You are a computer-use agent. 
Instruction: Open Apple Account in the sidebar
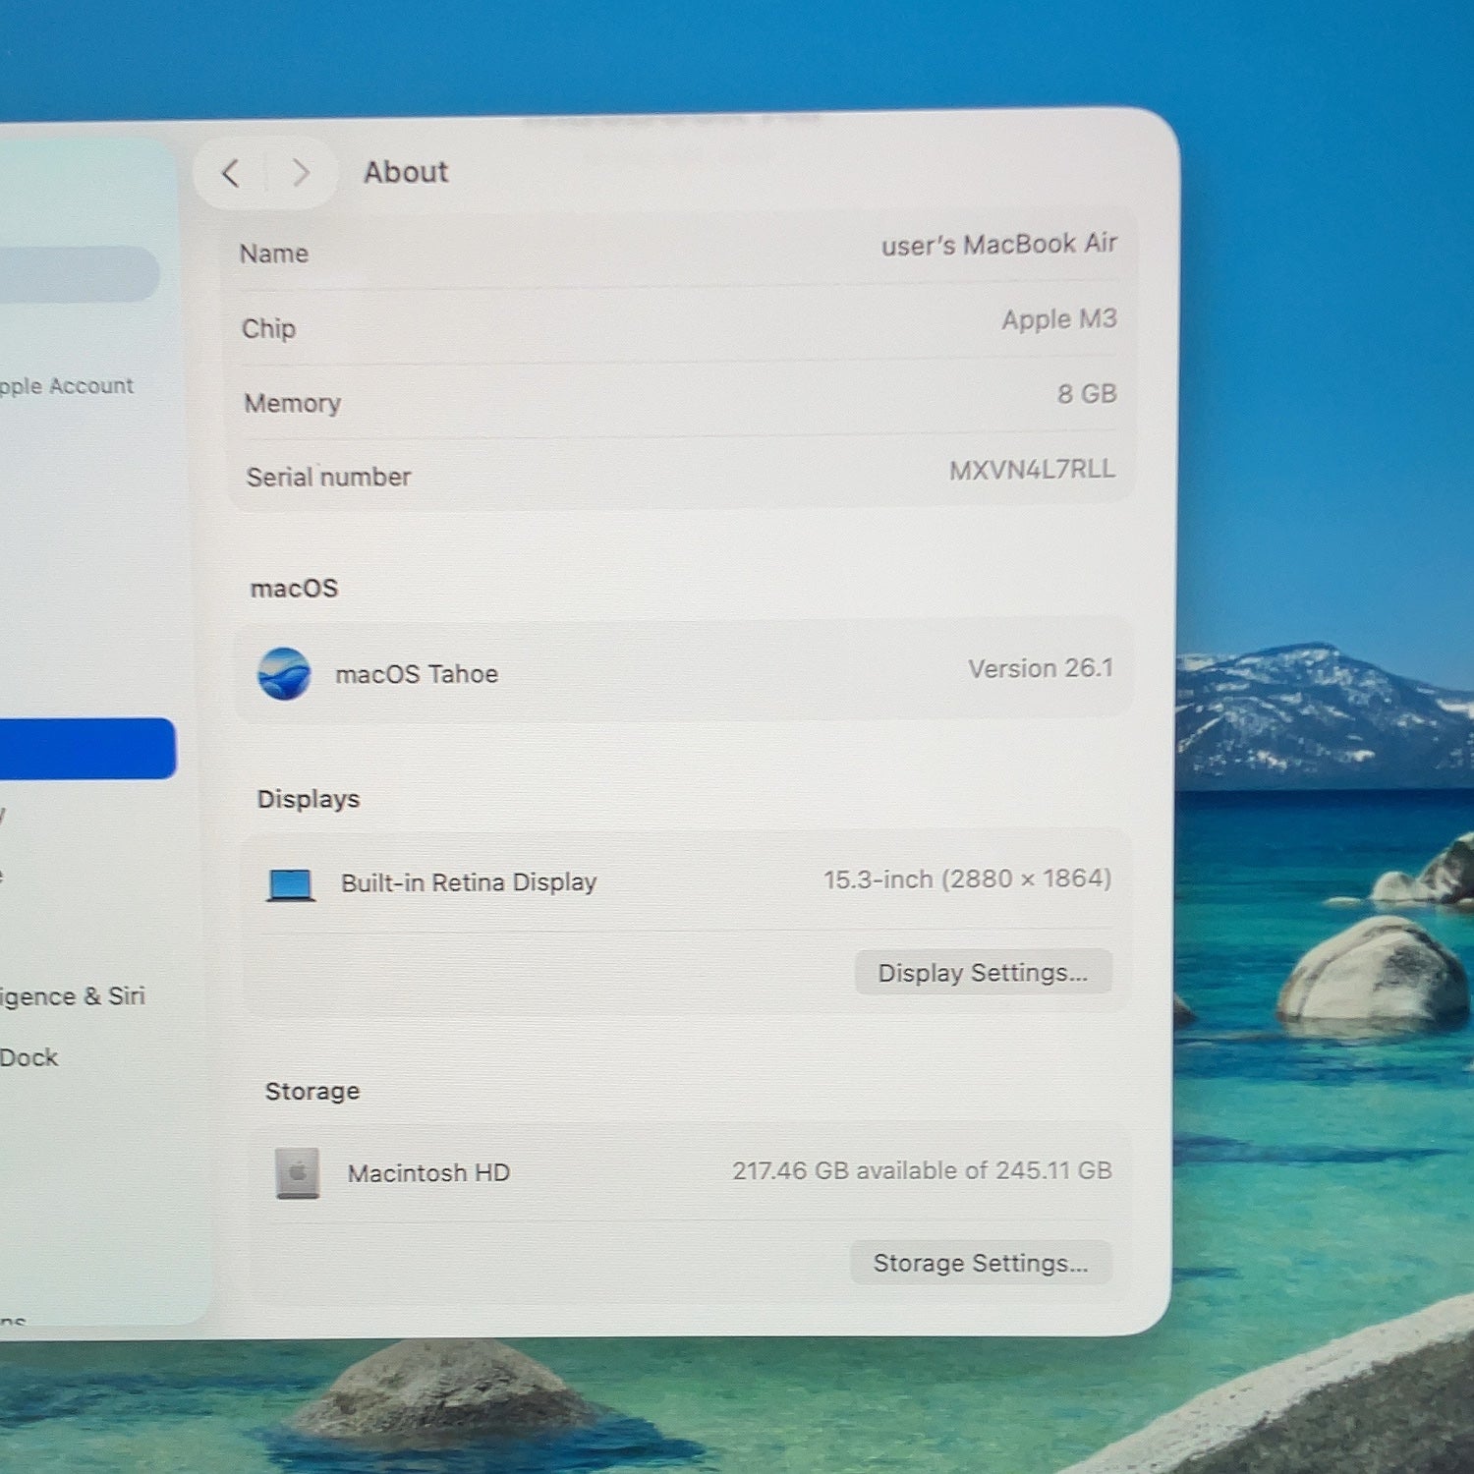pos(67,386)
